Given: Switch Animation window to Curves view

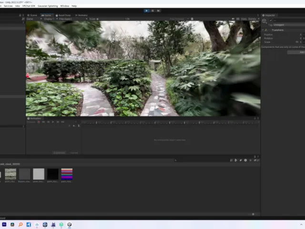Looking at the screenshot, I should coord(74,153).
